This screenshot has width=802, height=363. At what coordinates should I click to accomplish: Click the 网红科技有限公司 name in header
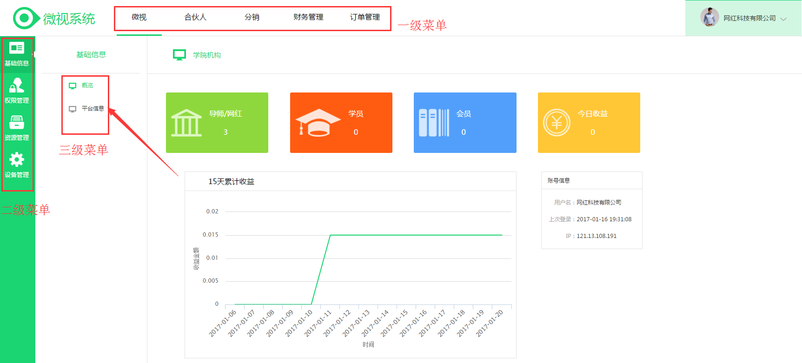coord(749,18)
